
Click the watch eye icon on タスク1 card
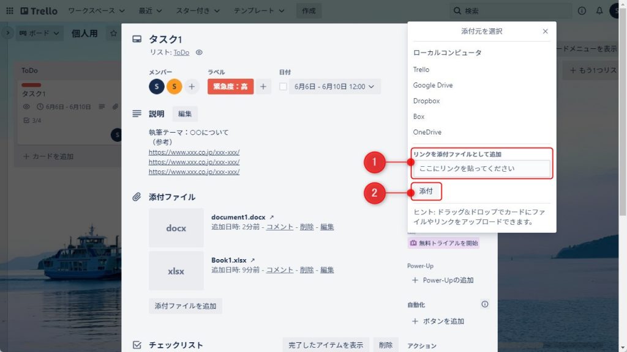tap(26, 106)
